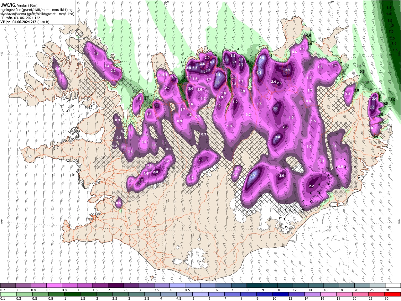
Task: Pick the dark teal upper swatch labeled 8
Action: 254,286
